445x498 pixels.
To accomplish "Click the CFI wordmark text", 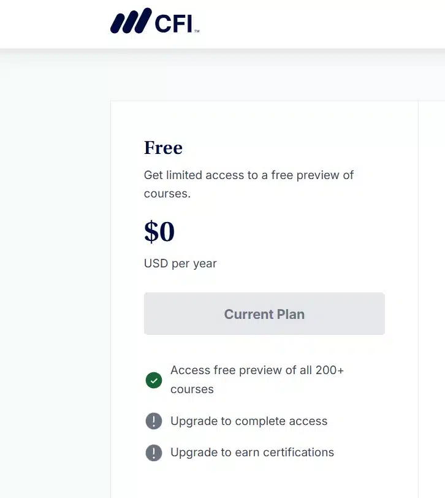I will click(174, 23).
